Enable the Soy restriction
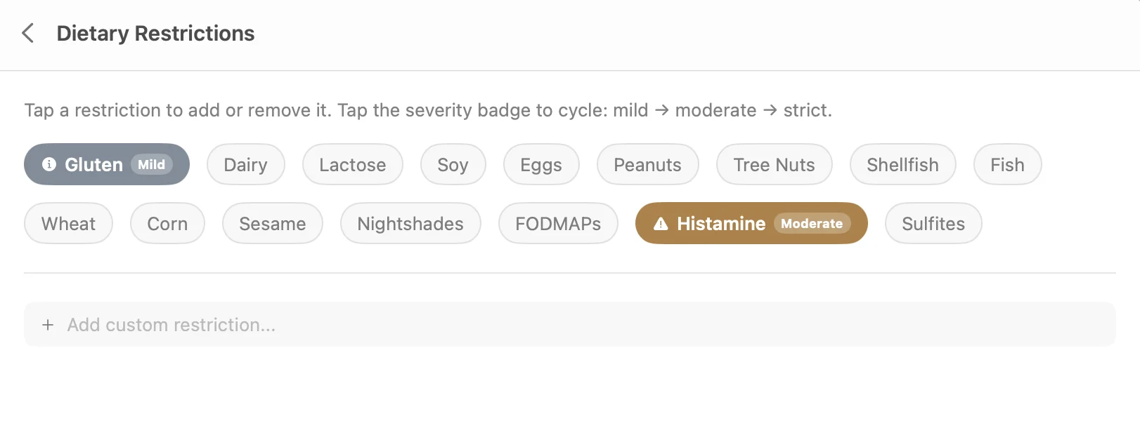Viewport: 1140px width, 428px height. 453,164
